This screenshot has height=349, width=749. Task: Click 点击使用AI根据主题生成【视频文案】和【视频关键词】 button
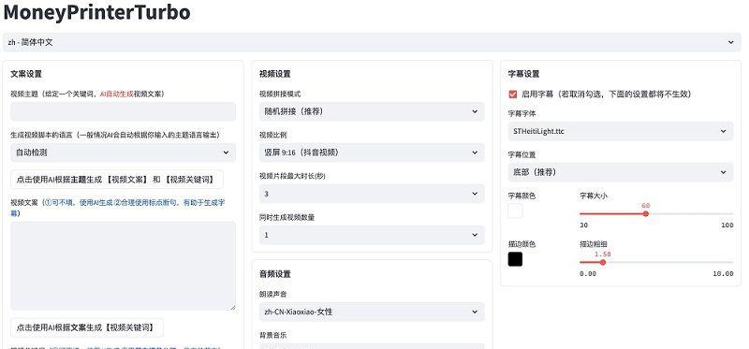coord(116,180)
